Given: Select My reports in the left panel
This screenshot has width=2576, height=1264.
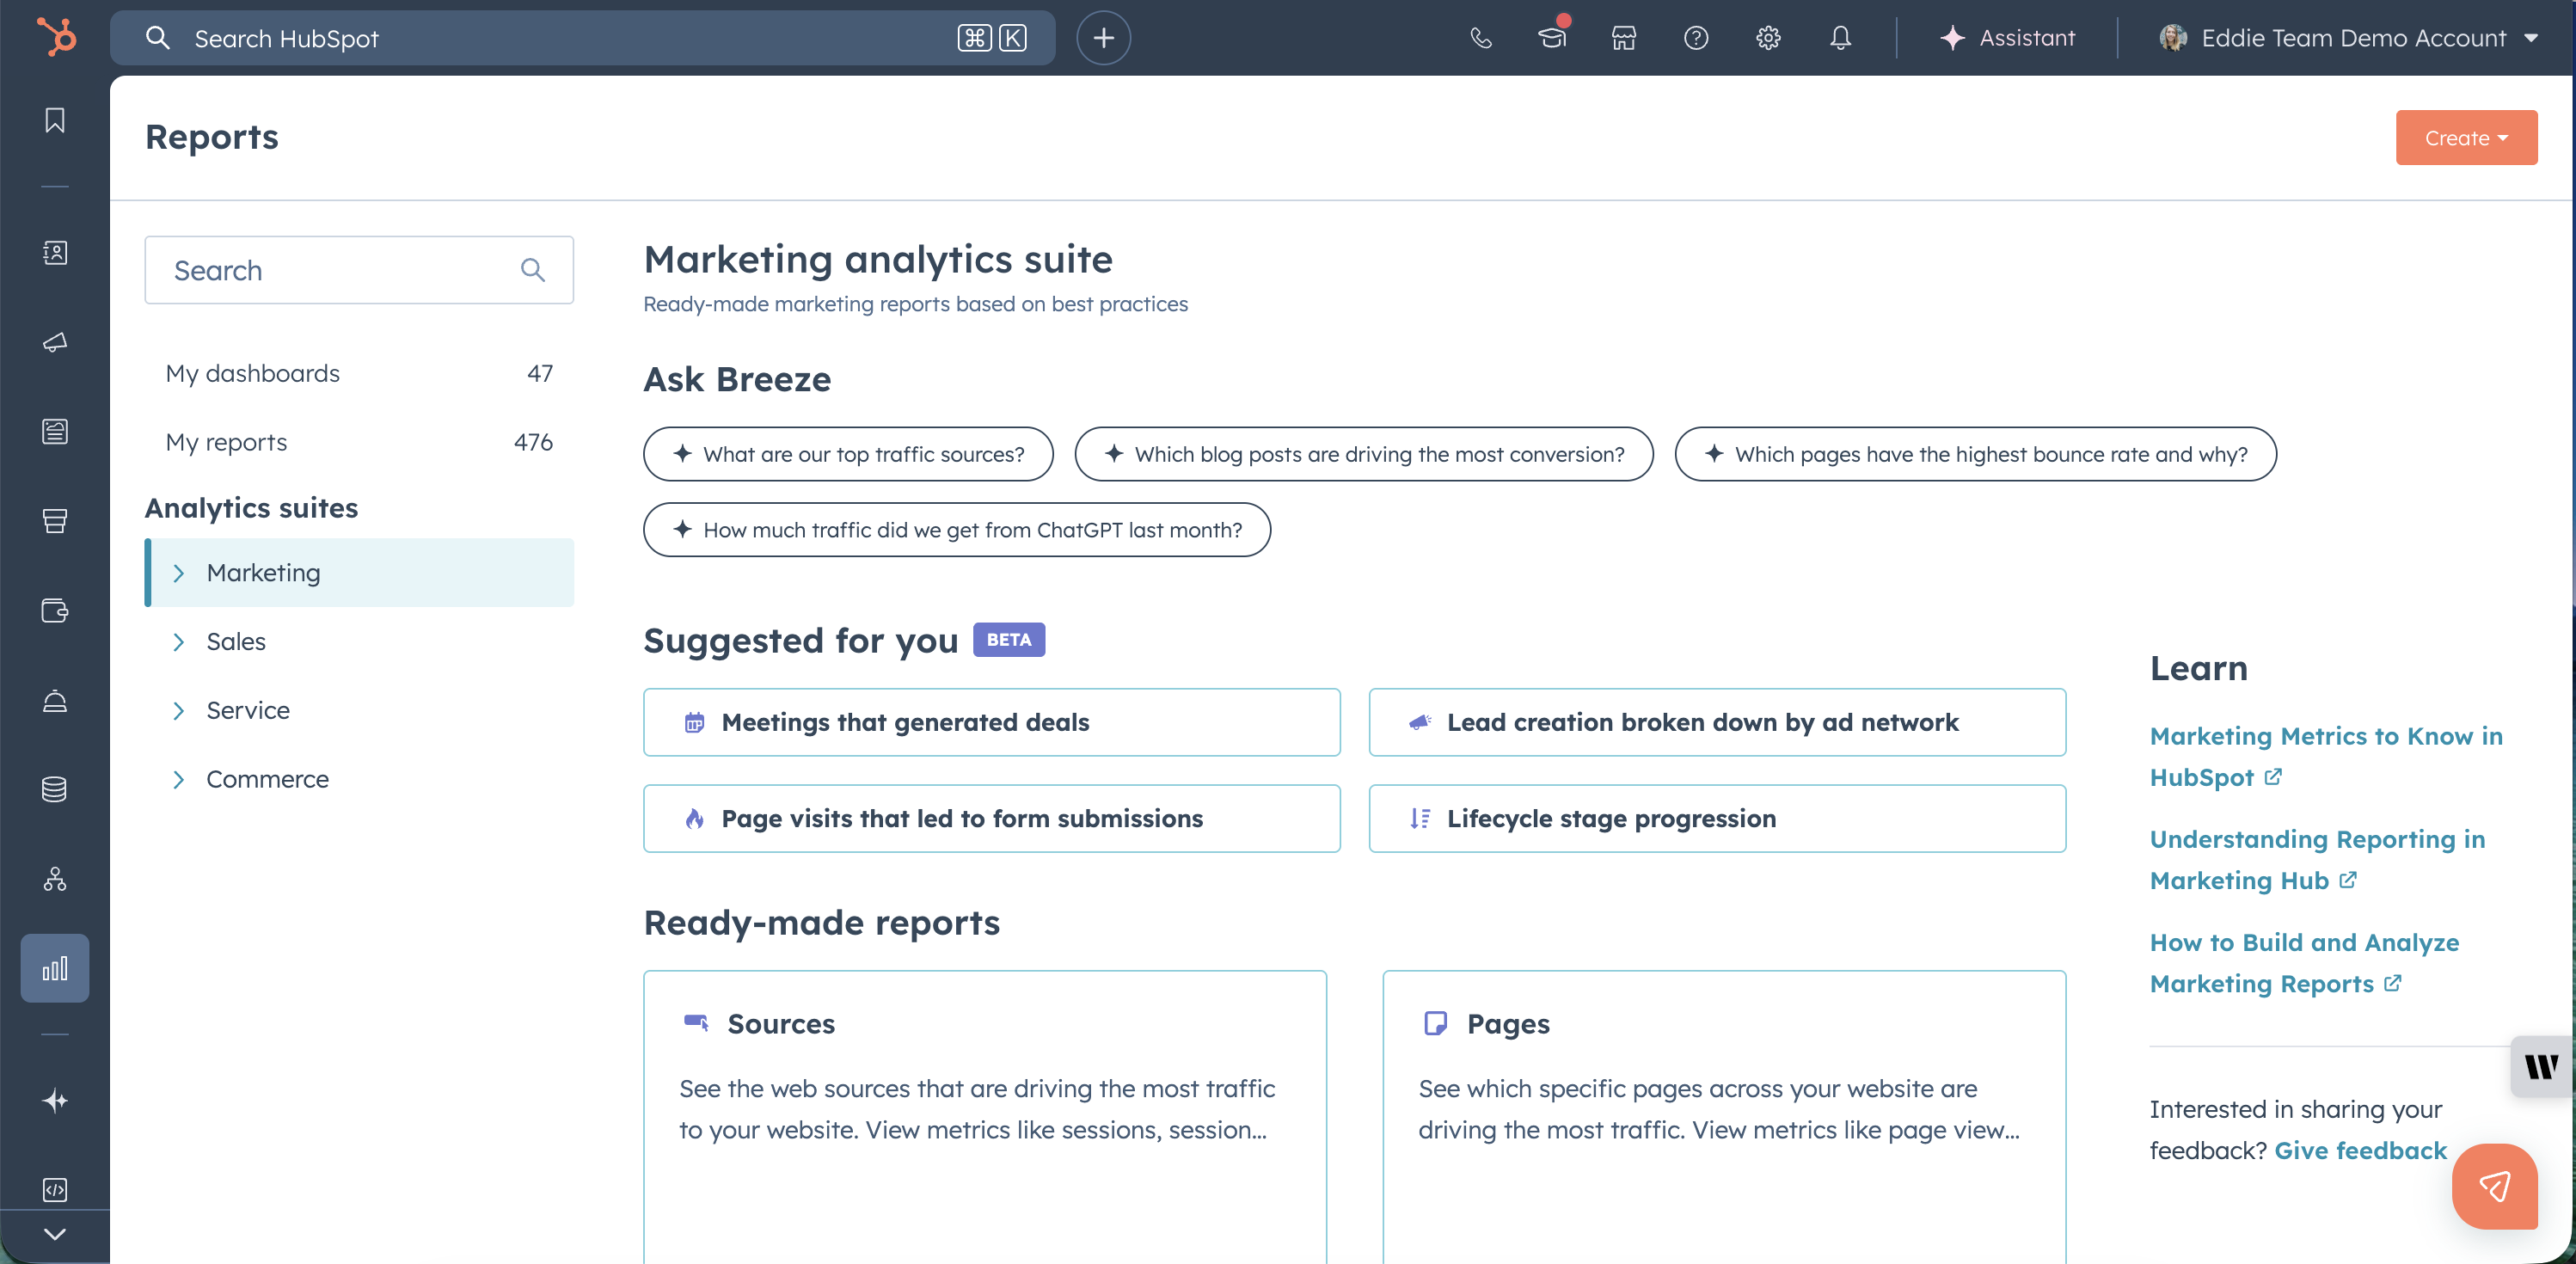Looking at the screenshot, I should tap(226, 442).
